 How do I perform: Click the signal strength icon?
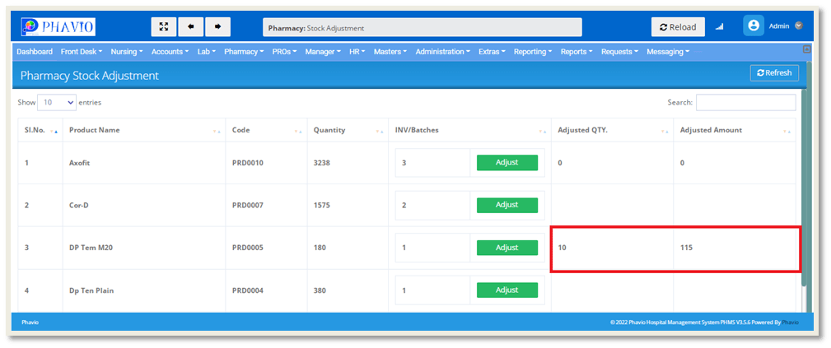click(x=719, y=27)
